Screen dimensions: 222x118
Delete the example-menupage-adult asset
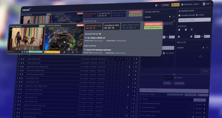tap(204, 113)
